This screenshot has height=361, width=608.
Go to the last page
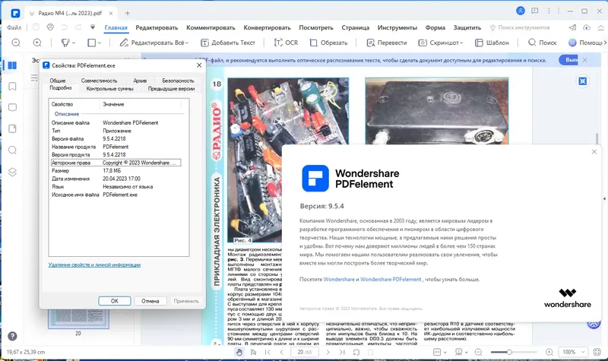tap(342, 352)
